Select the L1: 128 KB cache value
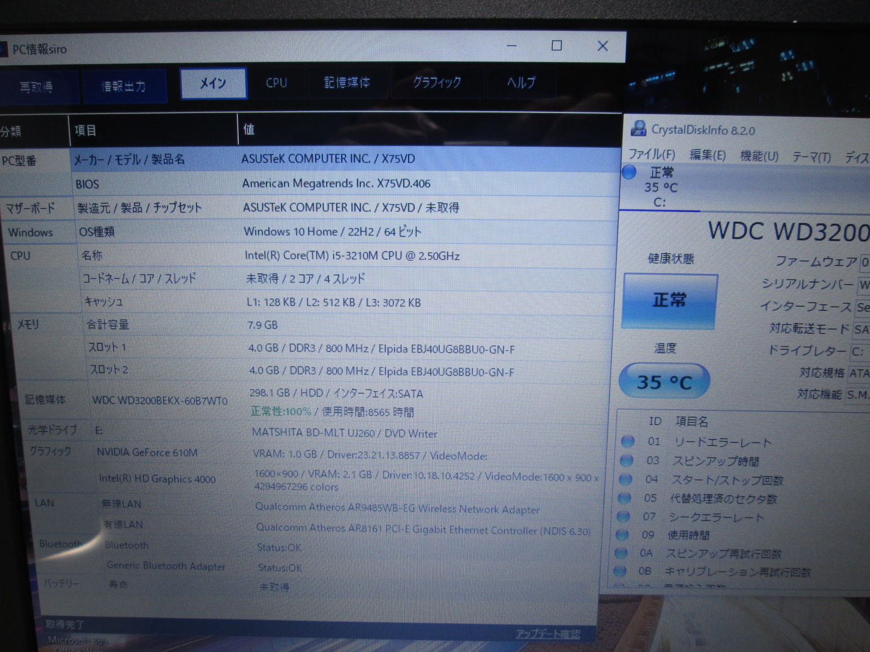Viewport: 870px width, 652px height. point(333,303)
